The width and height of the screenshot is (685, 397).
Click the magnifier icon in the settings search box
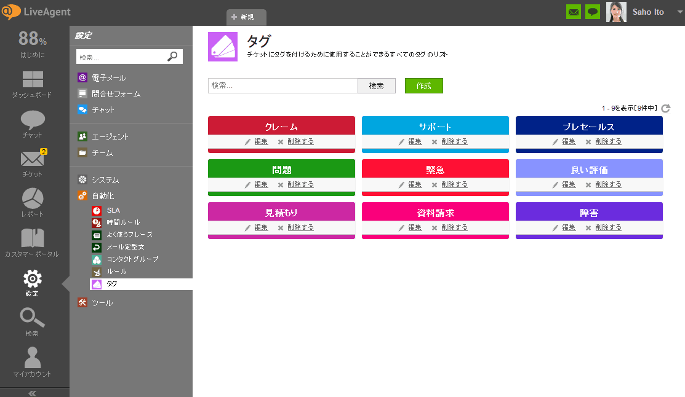tap(172, 57)
